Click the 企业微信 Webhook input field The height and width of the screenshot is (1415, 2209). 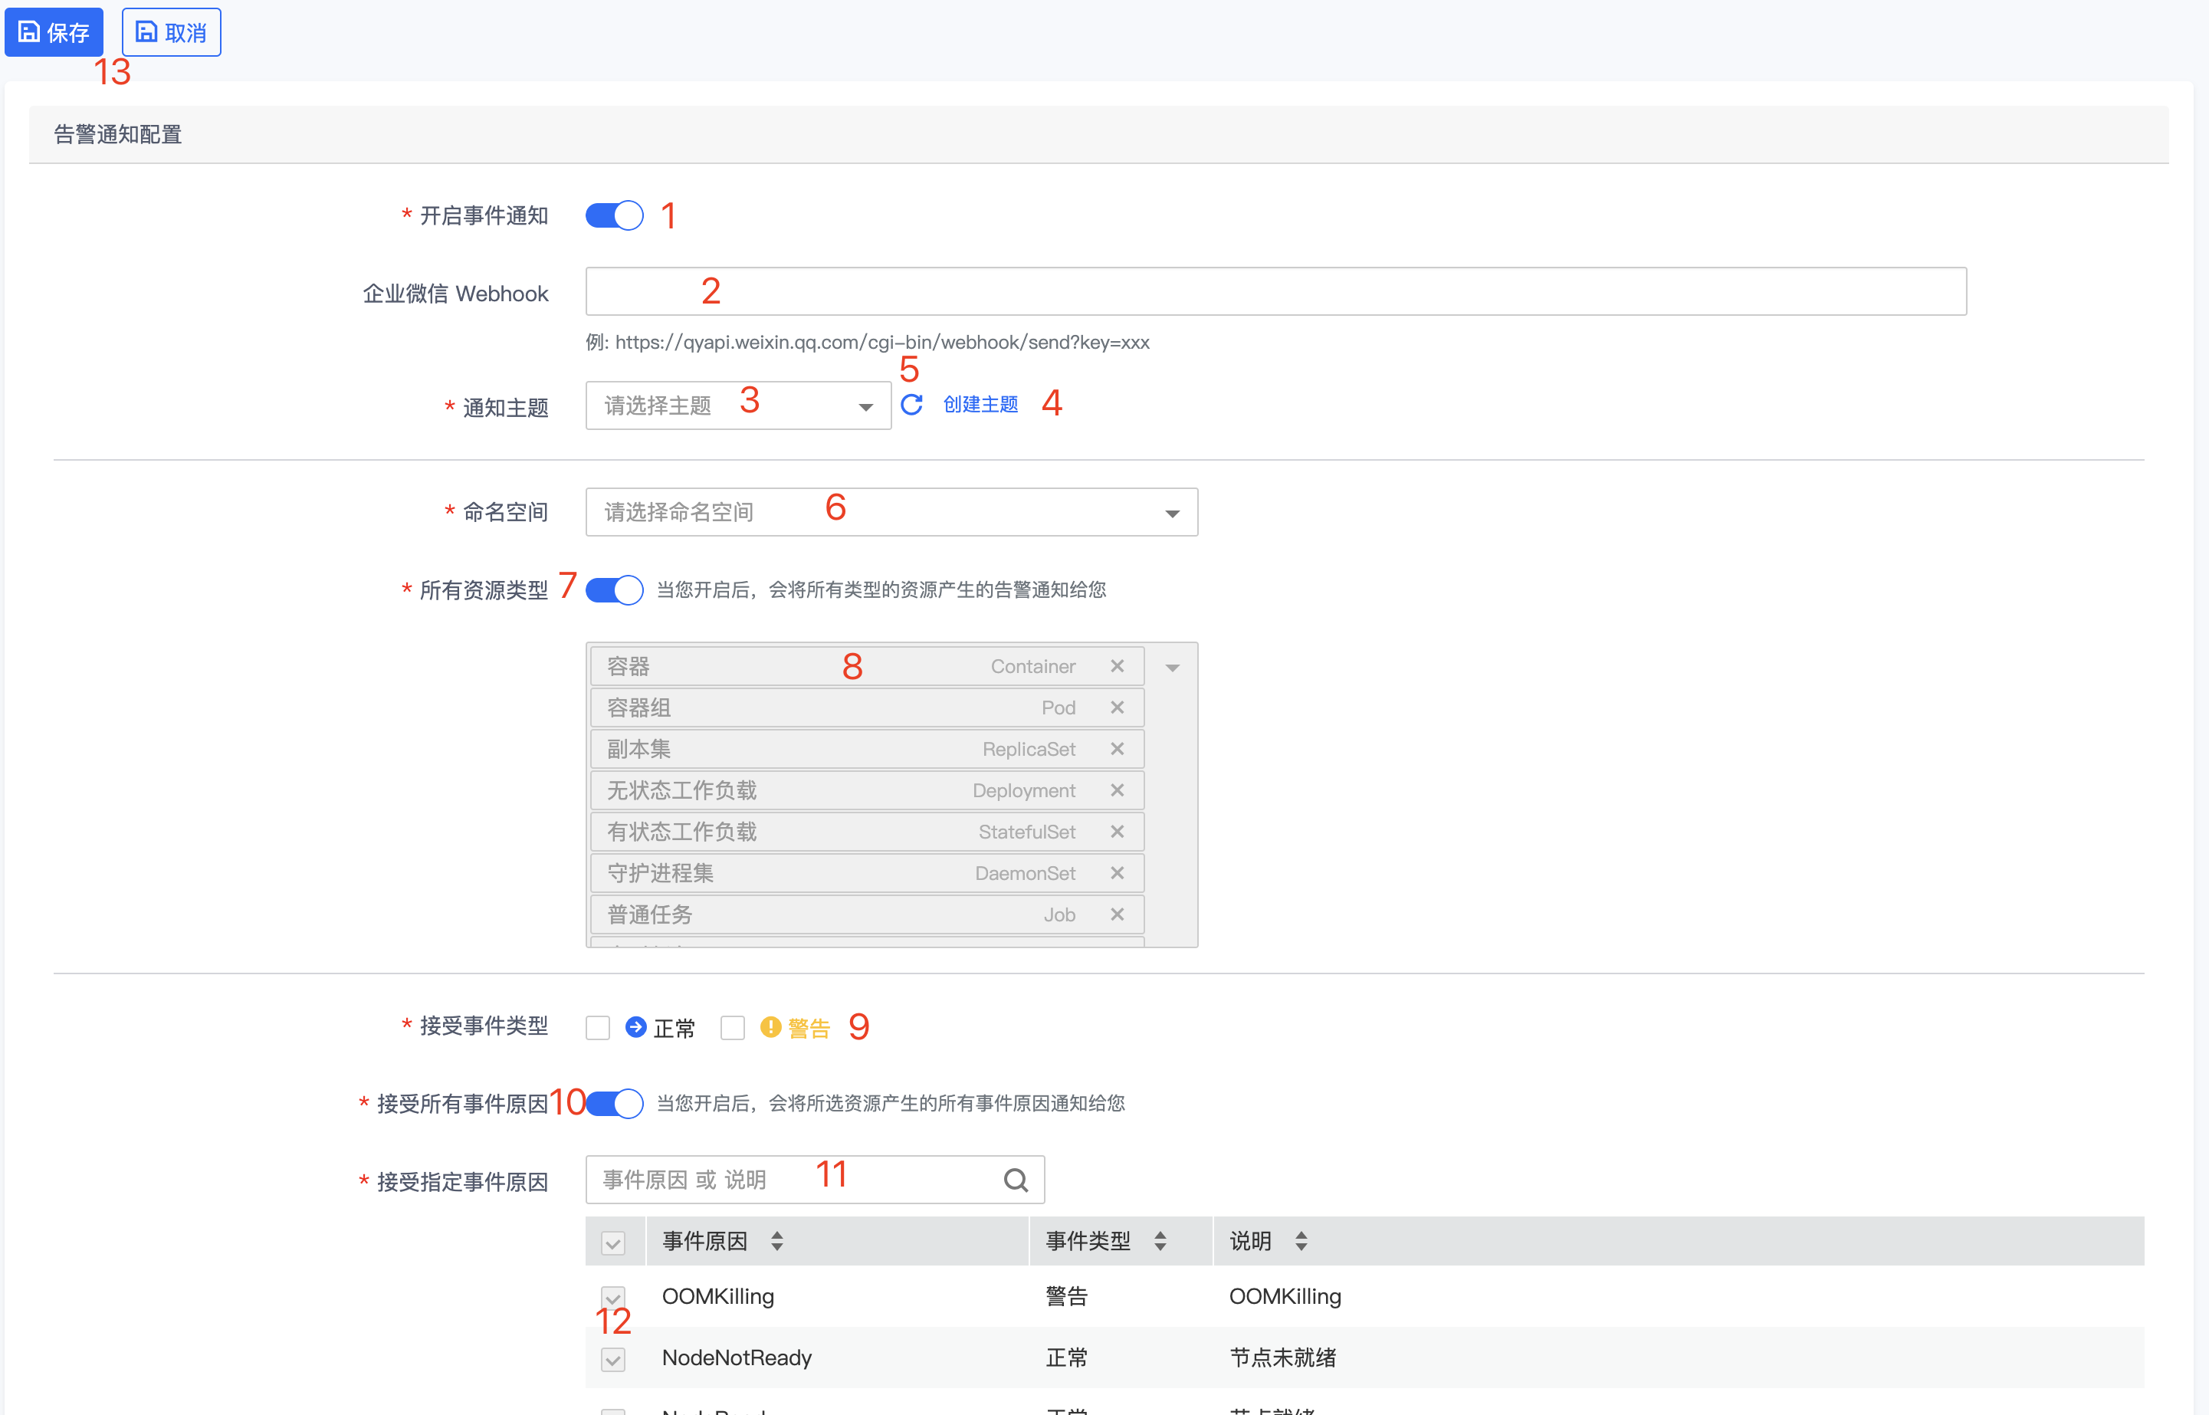point(1275,291)
